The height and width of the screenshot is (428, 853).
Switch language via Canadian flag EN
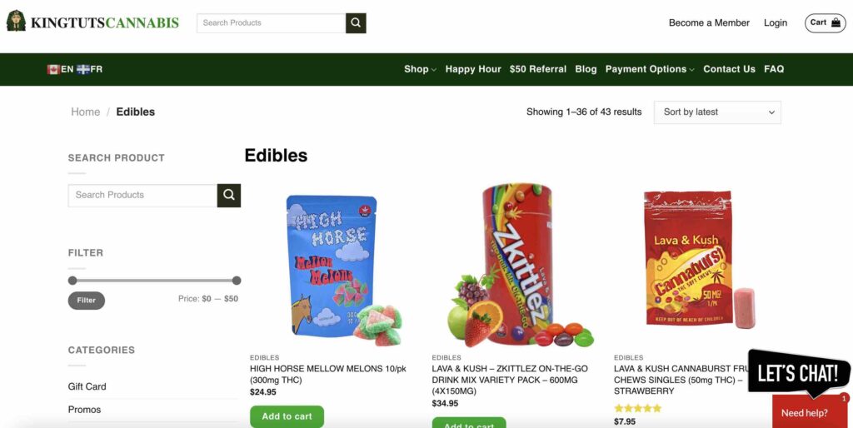[x=60, y=69]
